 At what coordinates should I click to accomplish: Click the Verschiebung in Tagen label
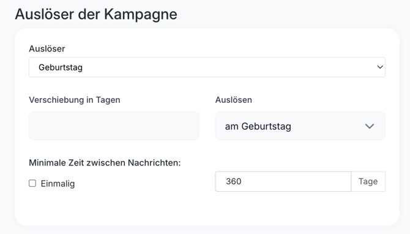[x=75, y=100]
